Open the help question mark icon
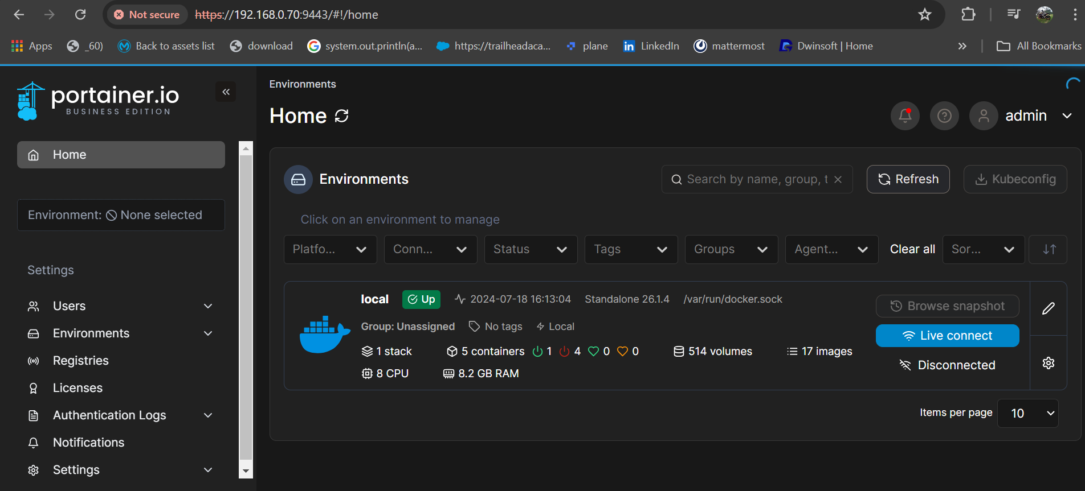Image resolution: width=1085 pixels, height=491 pixels. point(944,116)
